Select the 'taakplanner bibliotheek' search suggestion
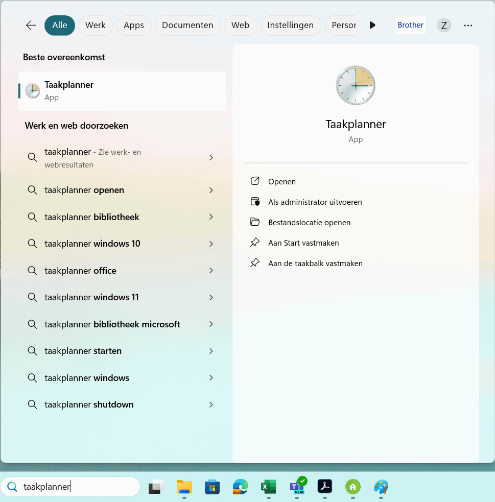Viewport: 495px width, 502px height. point(92,217)
